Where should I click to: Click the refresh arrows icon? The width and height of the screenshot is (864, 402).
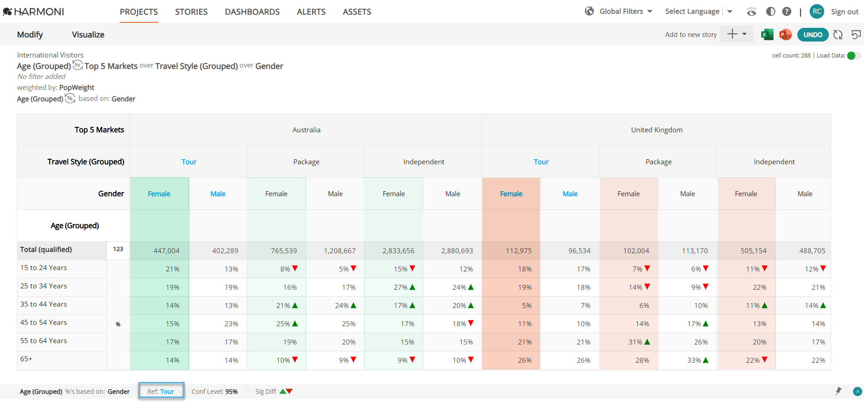pos(838,35)
